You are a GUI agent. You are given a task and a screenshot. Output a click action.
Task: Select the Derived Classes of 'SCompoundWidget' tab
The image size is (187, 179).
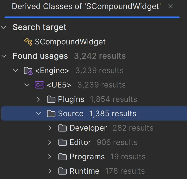pyautogui.click(x=86, y=7)
